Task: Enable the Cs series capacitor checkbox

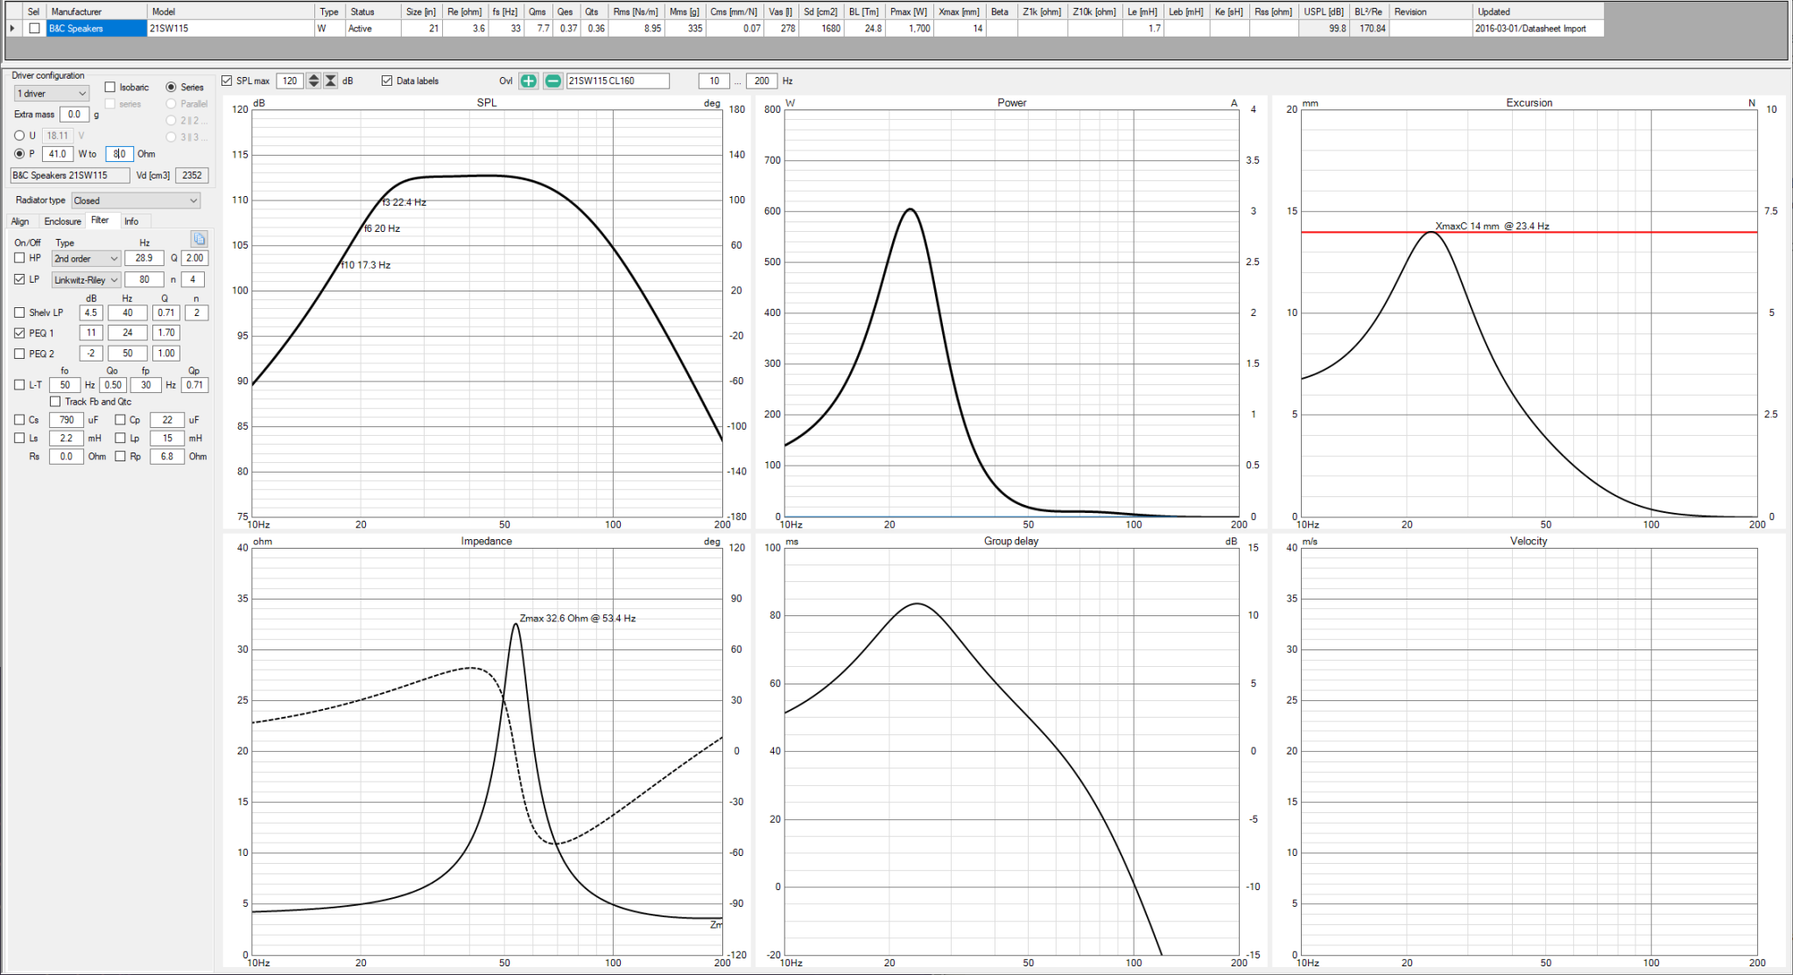Action: (20, 420)
